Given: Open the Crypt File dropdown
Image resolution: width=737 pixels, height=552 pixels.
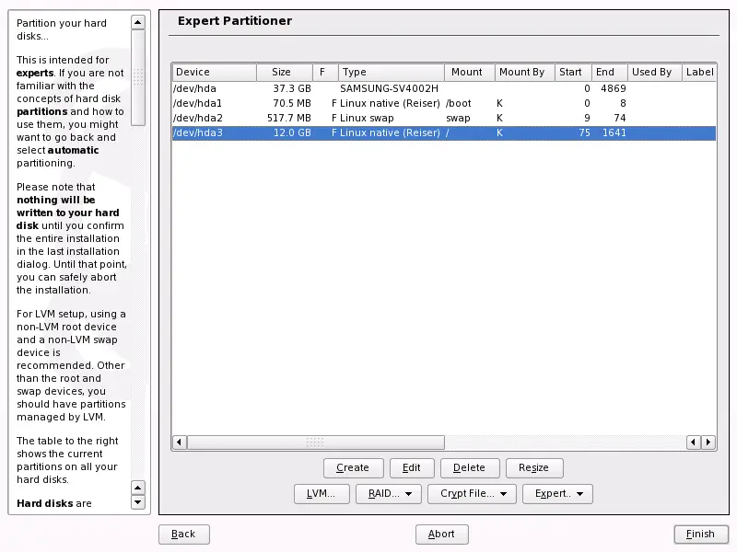Looking at the screenshot, I should tap(471, 494).
